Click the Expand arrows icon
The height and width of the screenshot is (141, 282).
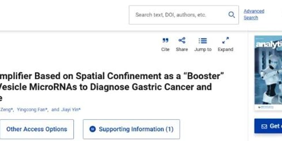[x=225, y=41]
